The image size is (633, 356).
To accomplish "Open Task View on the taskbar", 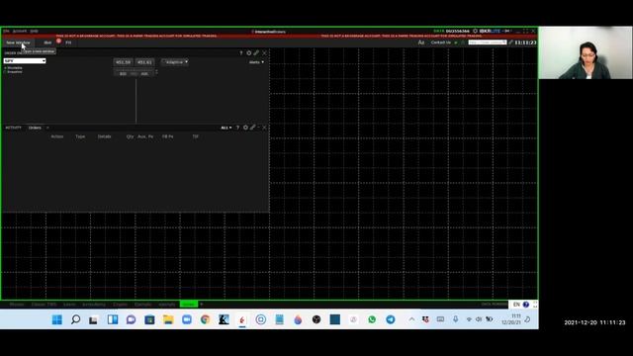I will pyautogui.click(x=94, y=319).
